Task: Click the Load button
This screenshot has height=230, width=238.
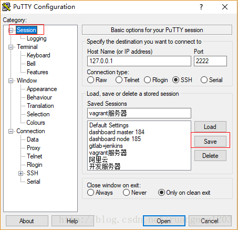Action: coord(210,127)
